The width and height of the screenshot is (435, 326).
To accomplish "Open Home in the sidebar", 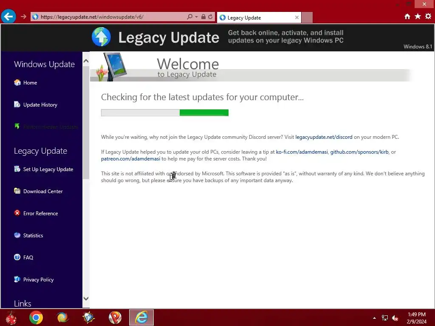I will click(x=30, y=83).
